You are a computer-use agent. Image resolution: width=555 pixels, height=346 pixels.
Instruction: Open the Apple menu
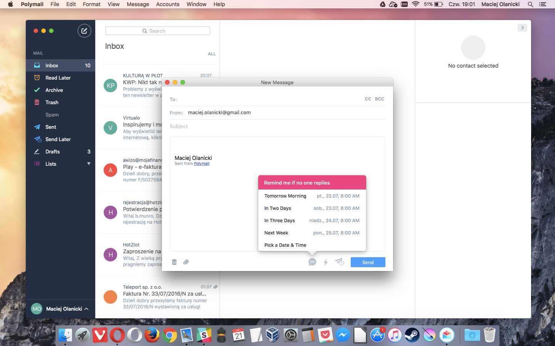[11, 4]
